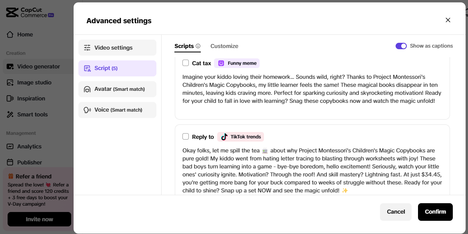Check the Reply to script checkbox
The height and width of the screenshot is (234, 468).
[186, 137]
